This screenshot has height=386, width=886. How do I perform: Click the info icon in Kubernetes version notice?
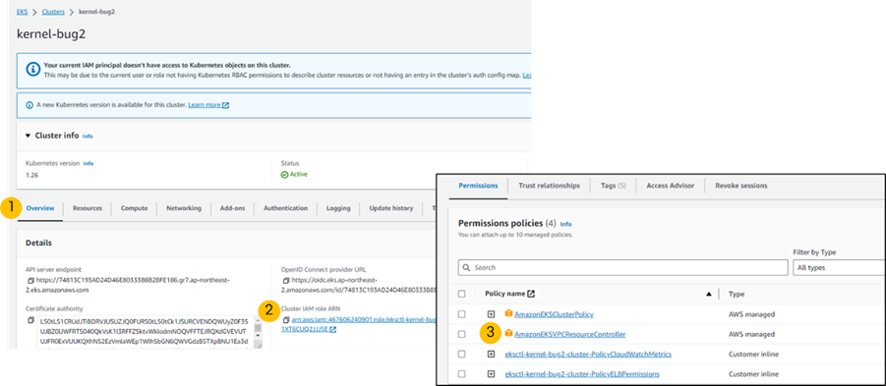point(30,105)
